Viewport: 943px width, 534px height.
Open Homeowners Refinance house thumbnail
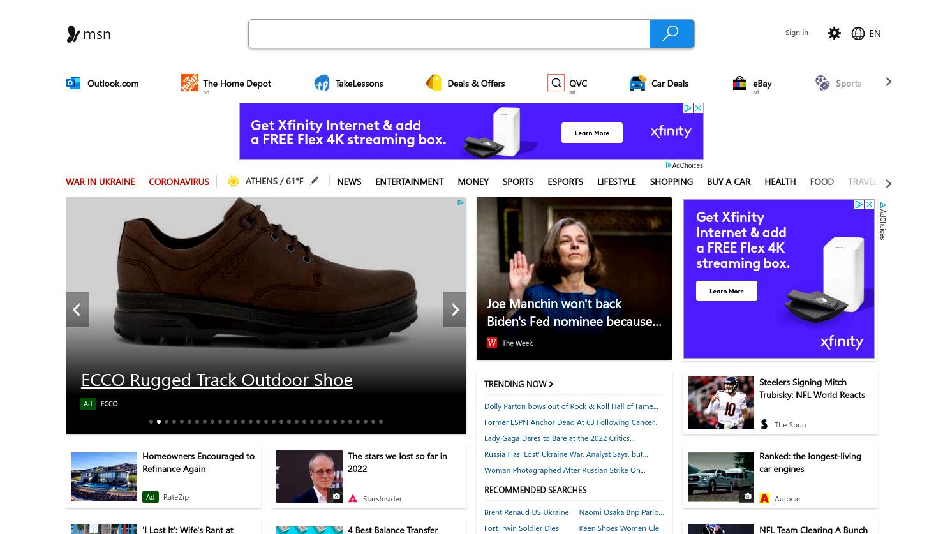tap(104, 477)
